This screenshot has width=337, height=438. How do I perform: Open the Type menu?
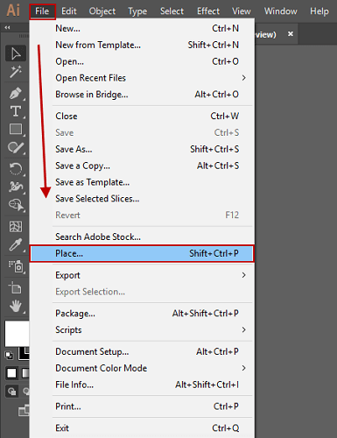click(137, 11)
